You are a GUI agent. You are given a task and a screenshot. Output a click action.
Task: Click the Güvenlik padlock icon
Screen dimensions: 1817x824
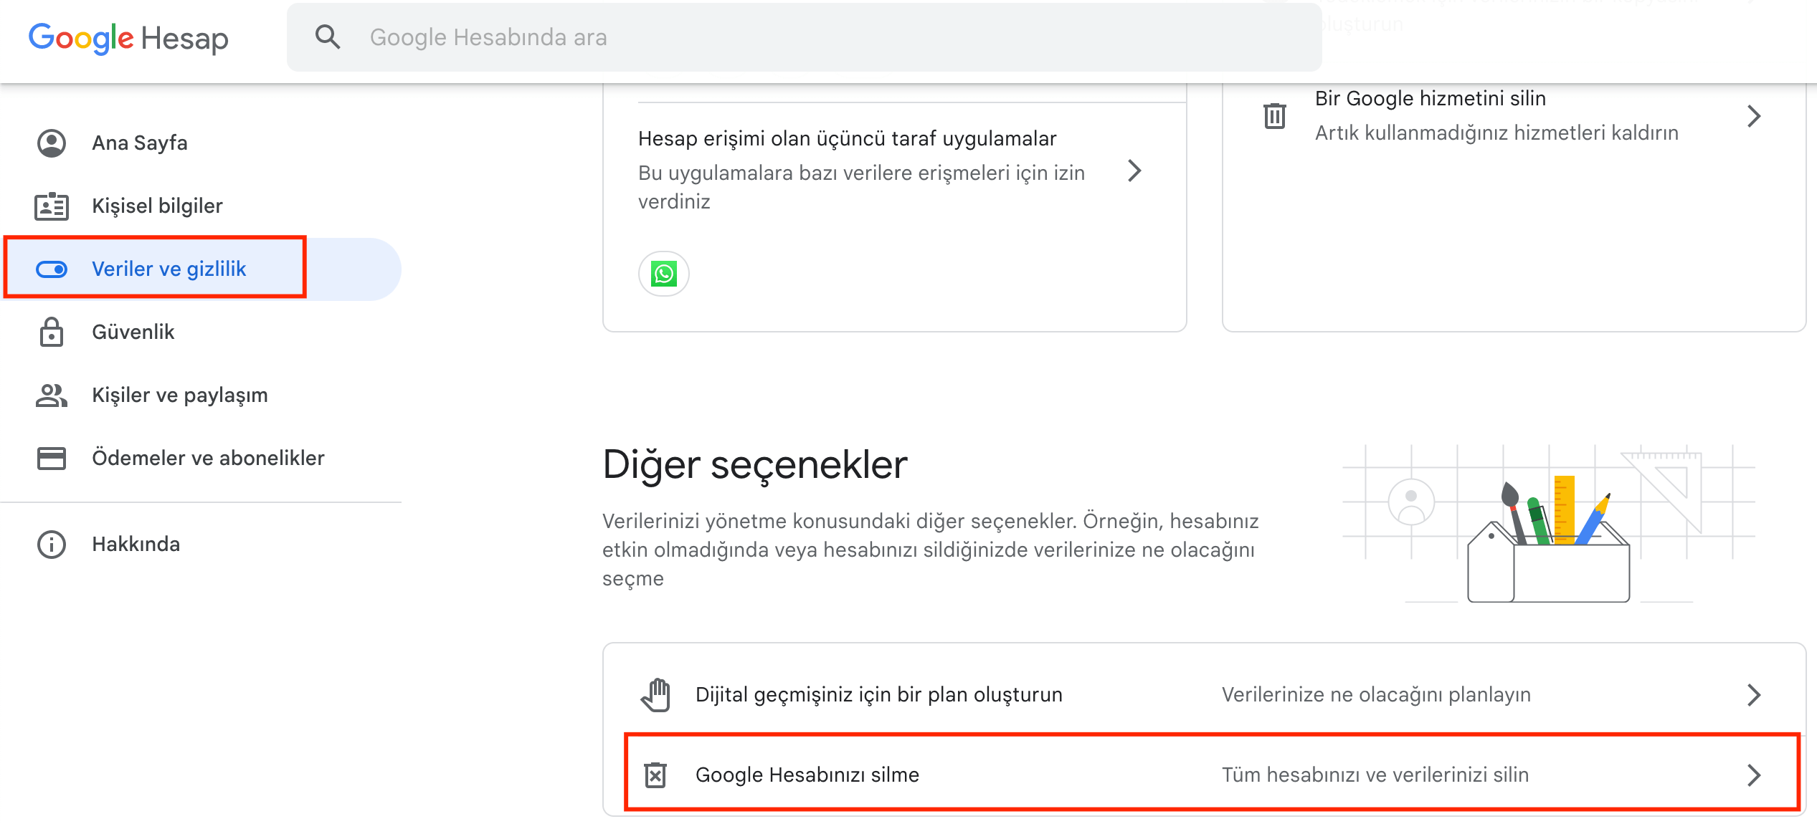[x=51, y=332]
